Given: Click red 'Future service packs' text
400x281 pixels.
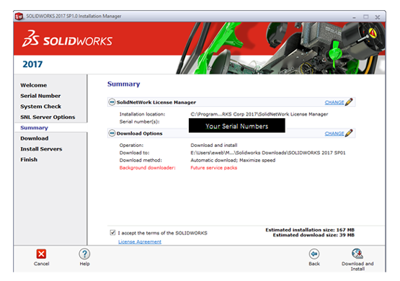Looking at the screenshot, I should point(214,168).
